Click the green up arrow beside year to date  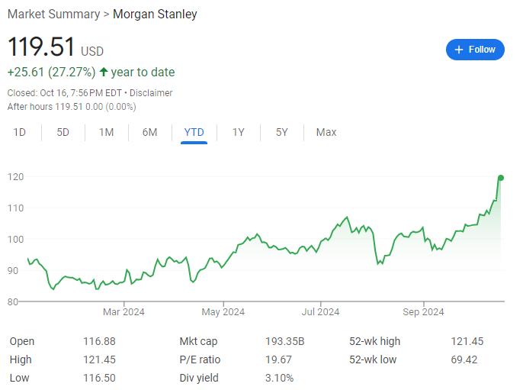[x=104, y=73]
